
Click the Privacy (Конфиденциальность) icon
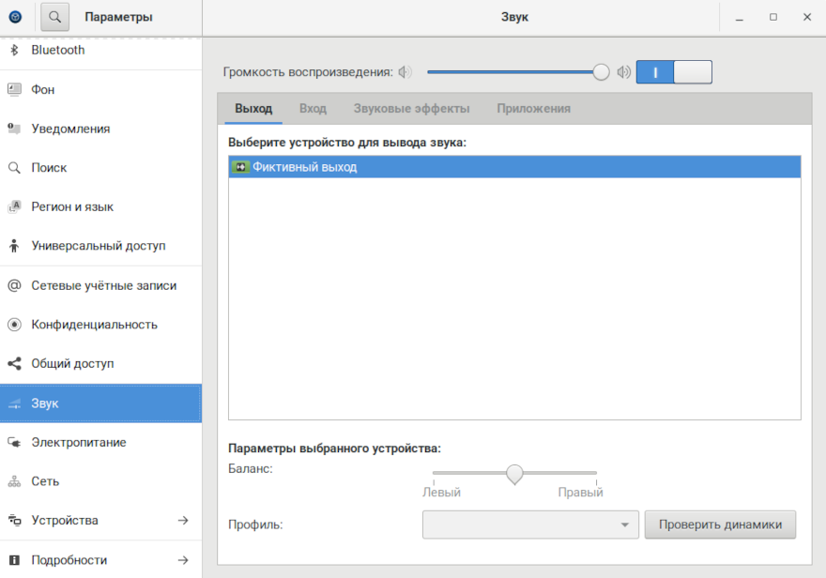14,325
